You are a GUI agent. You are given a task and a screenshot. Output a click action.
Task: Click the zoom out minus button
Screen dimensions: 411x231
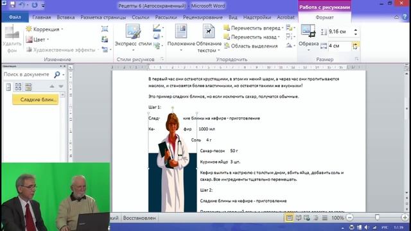coord(349,218)
